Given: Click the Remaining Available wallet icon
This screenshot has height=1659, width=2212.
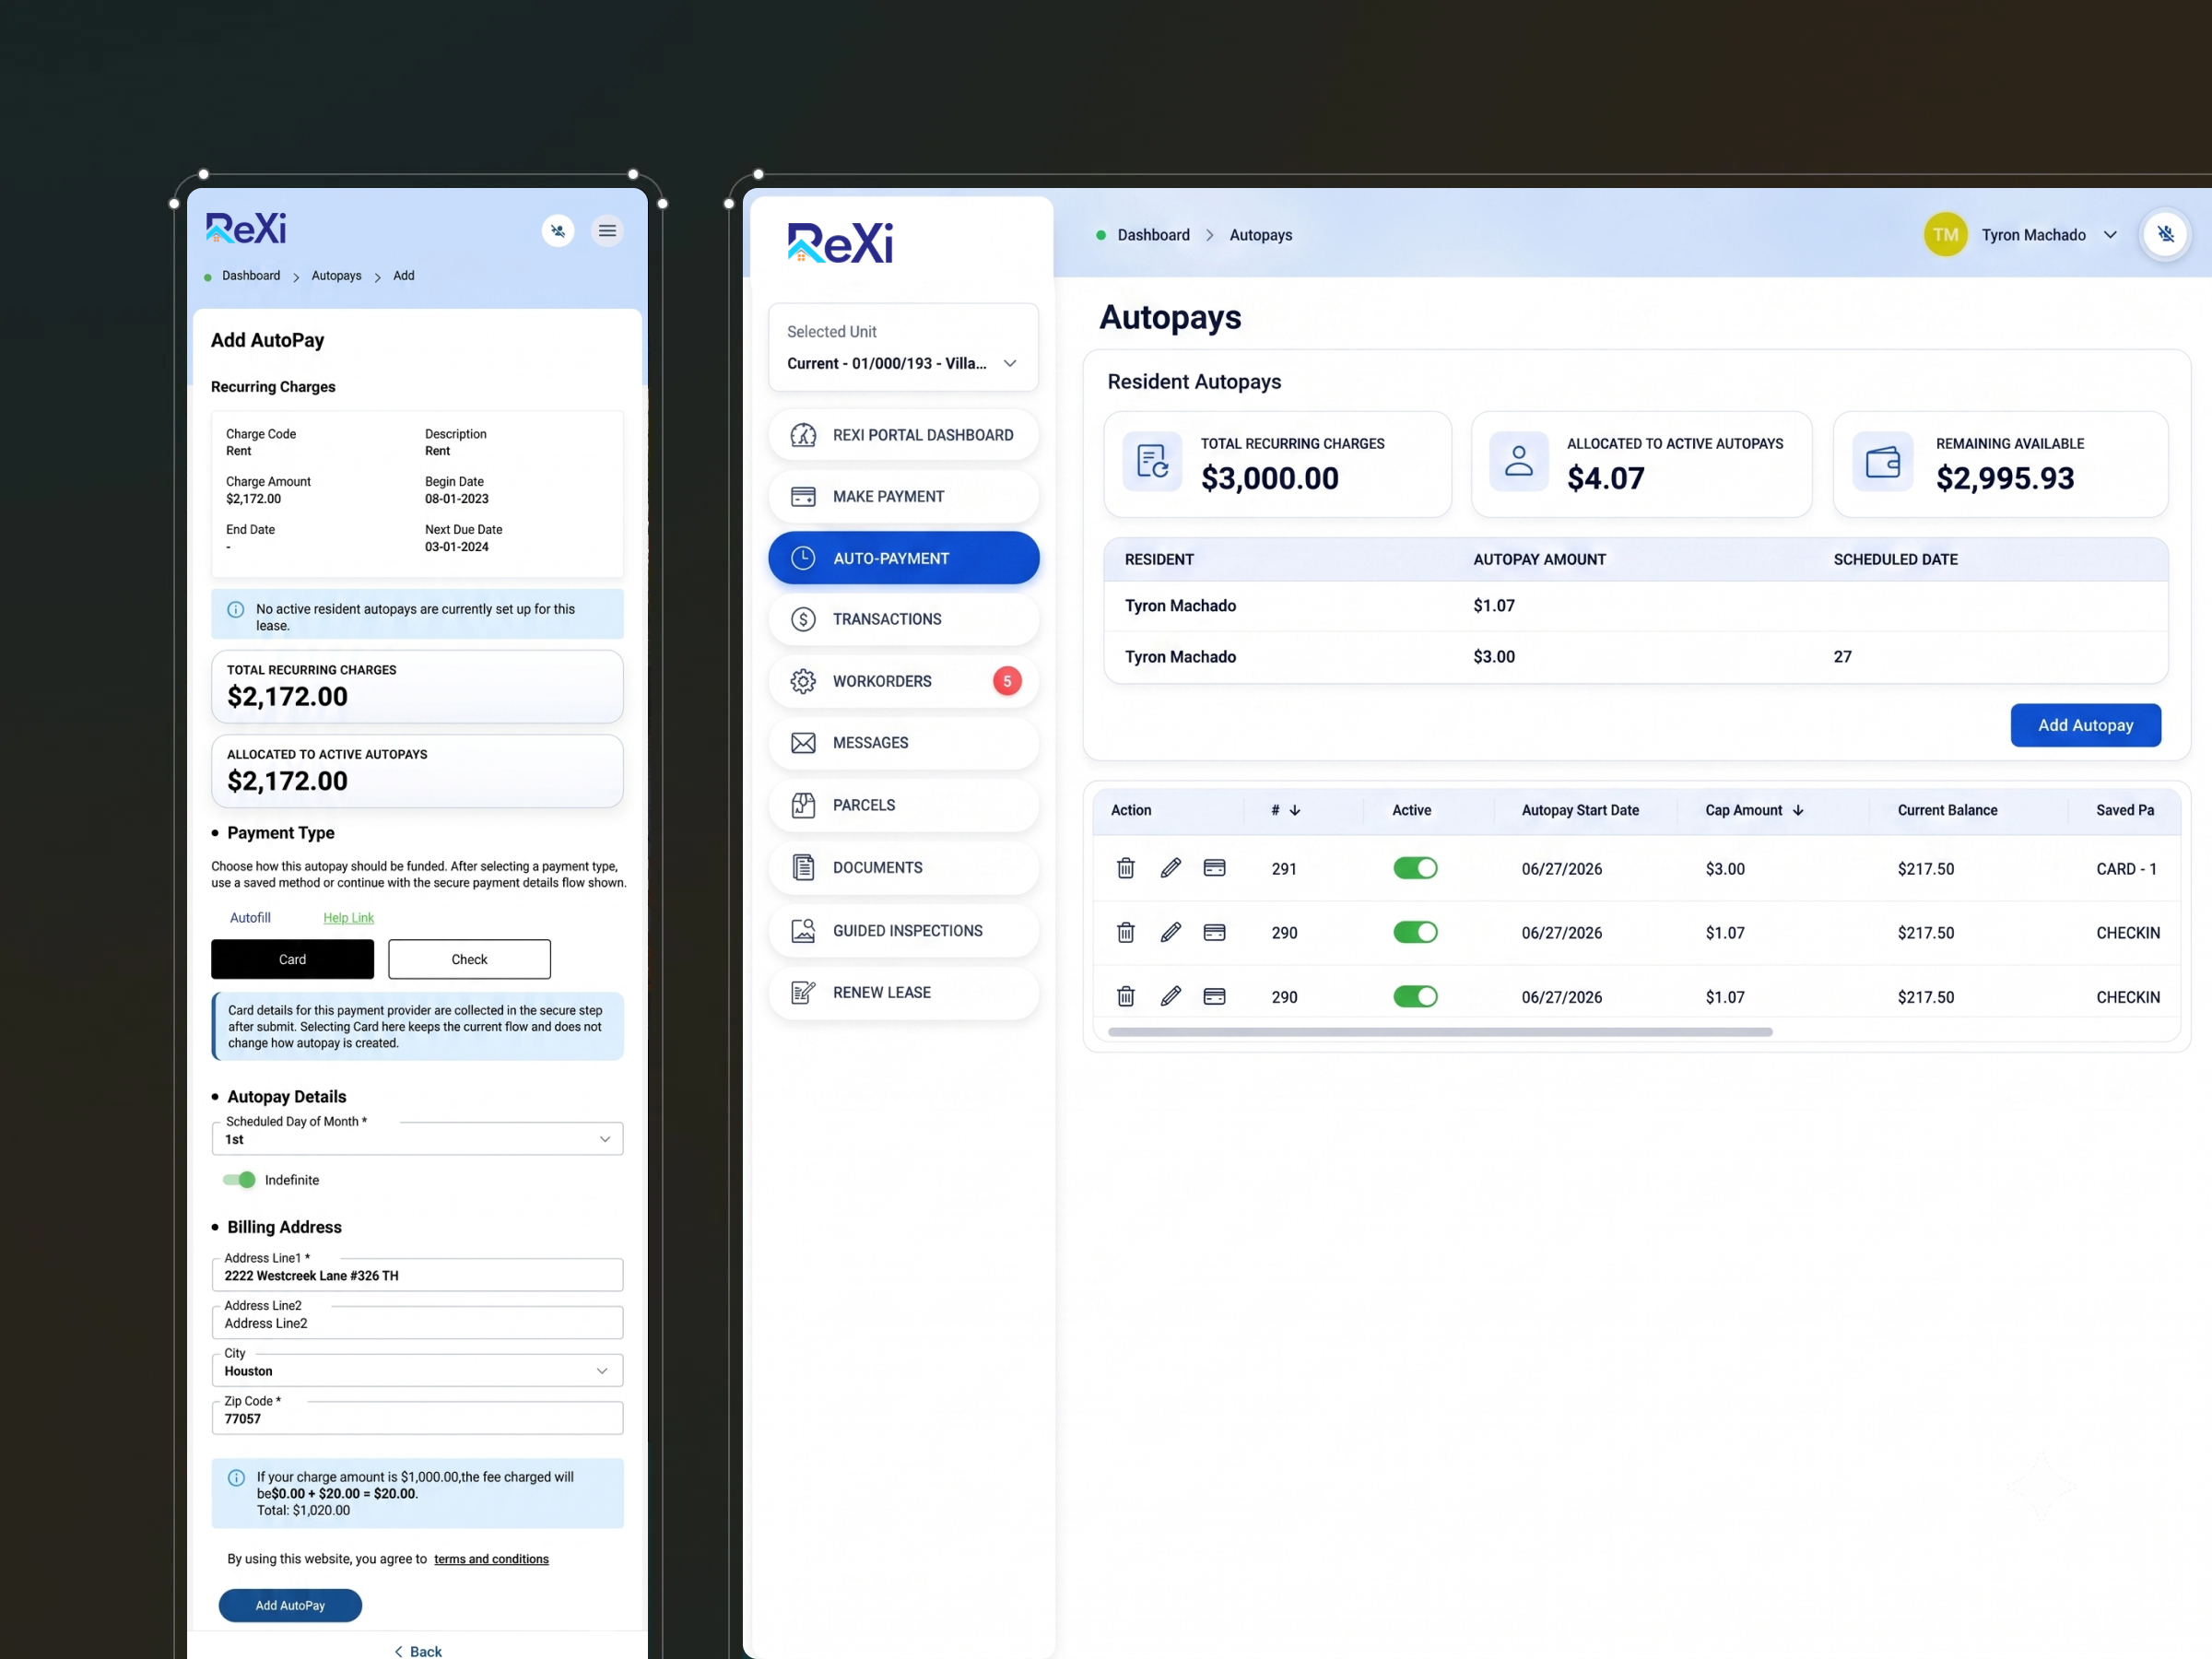Looking at the screenshot, I should [1882, 461].
